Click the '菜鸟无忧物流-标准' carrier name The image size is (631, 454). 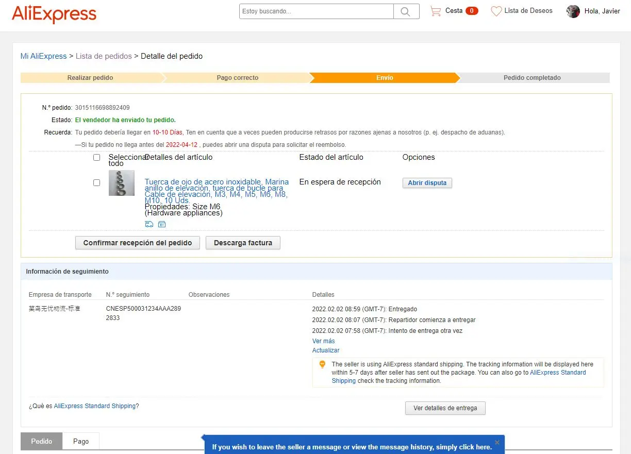55,309
